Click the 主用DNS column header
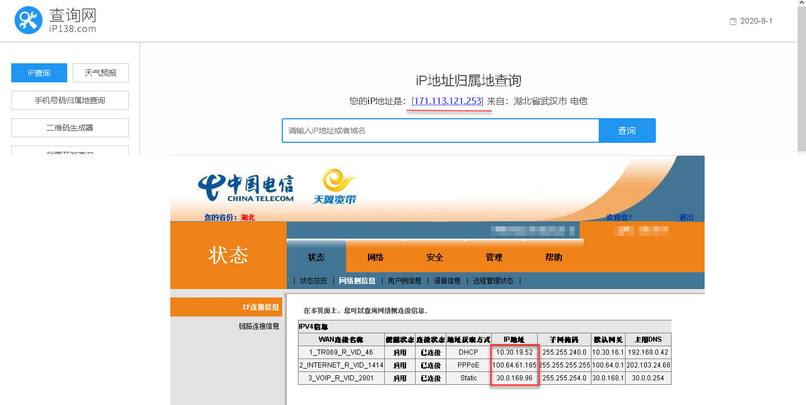The image size is (806, 405). [649, 339]
